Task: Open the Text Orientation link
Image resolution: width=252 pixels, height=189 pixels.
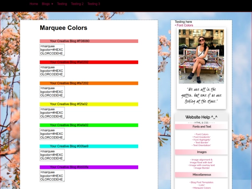Action: click(202, 145)
